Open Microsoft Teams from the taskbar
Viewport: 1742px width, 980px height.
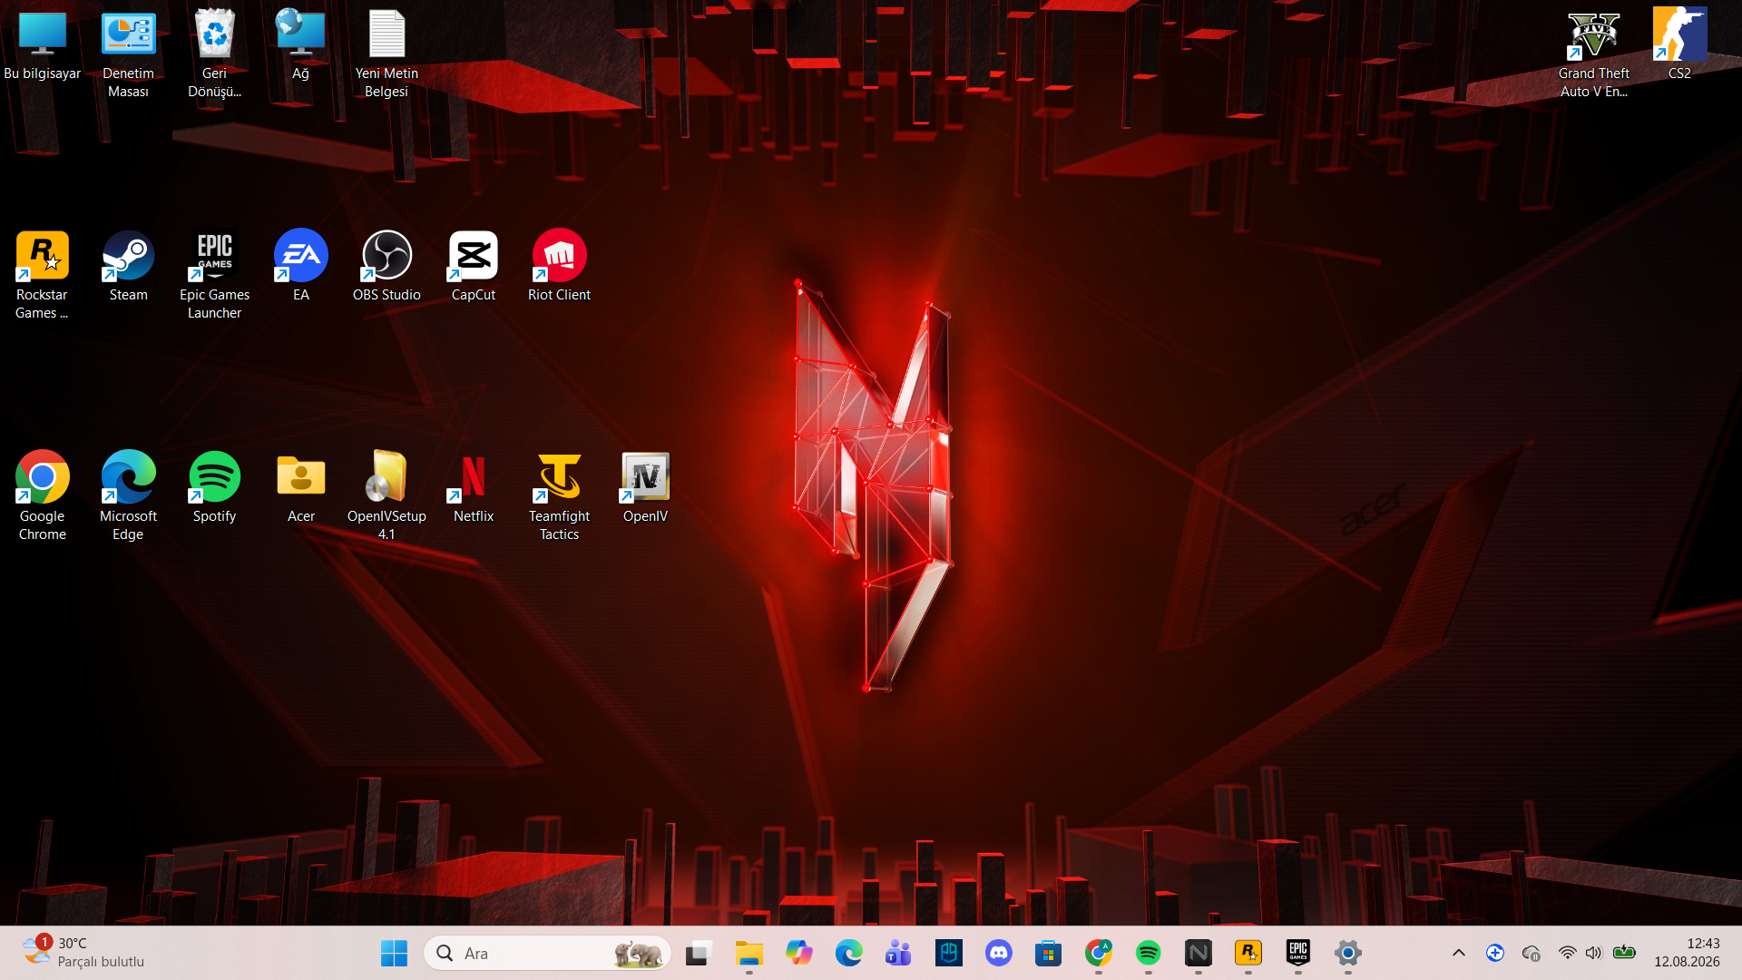[898, 954]
